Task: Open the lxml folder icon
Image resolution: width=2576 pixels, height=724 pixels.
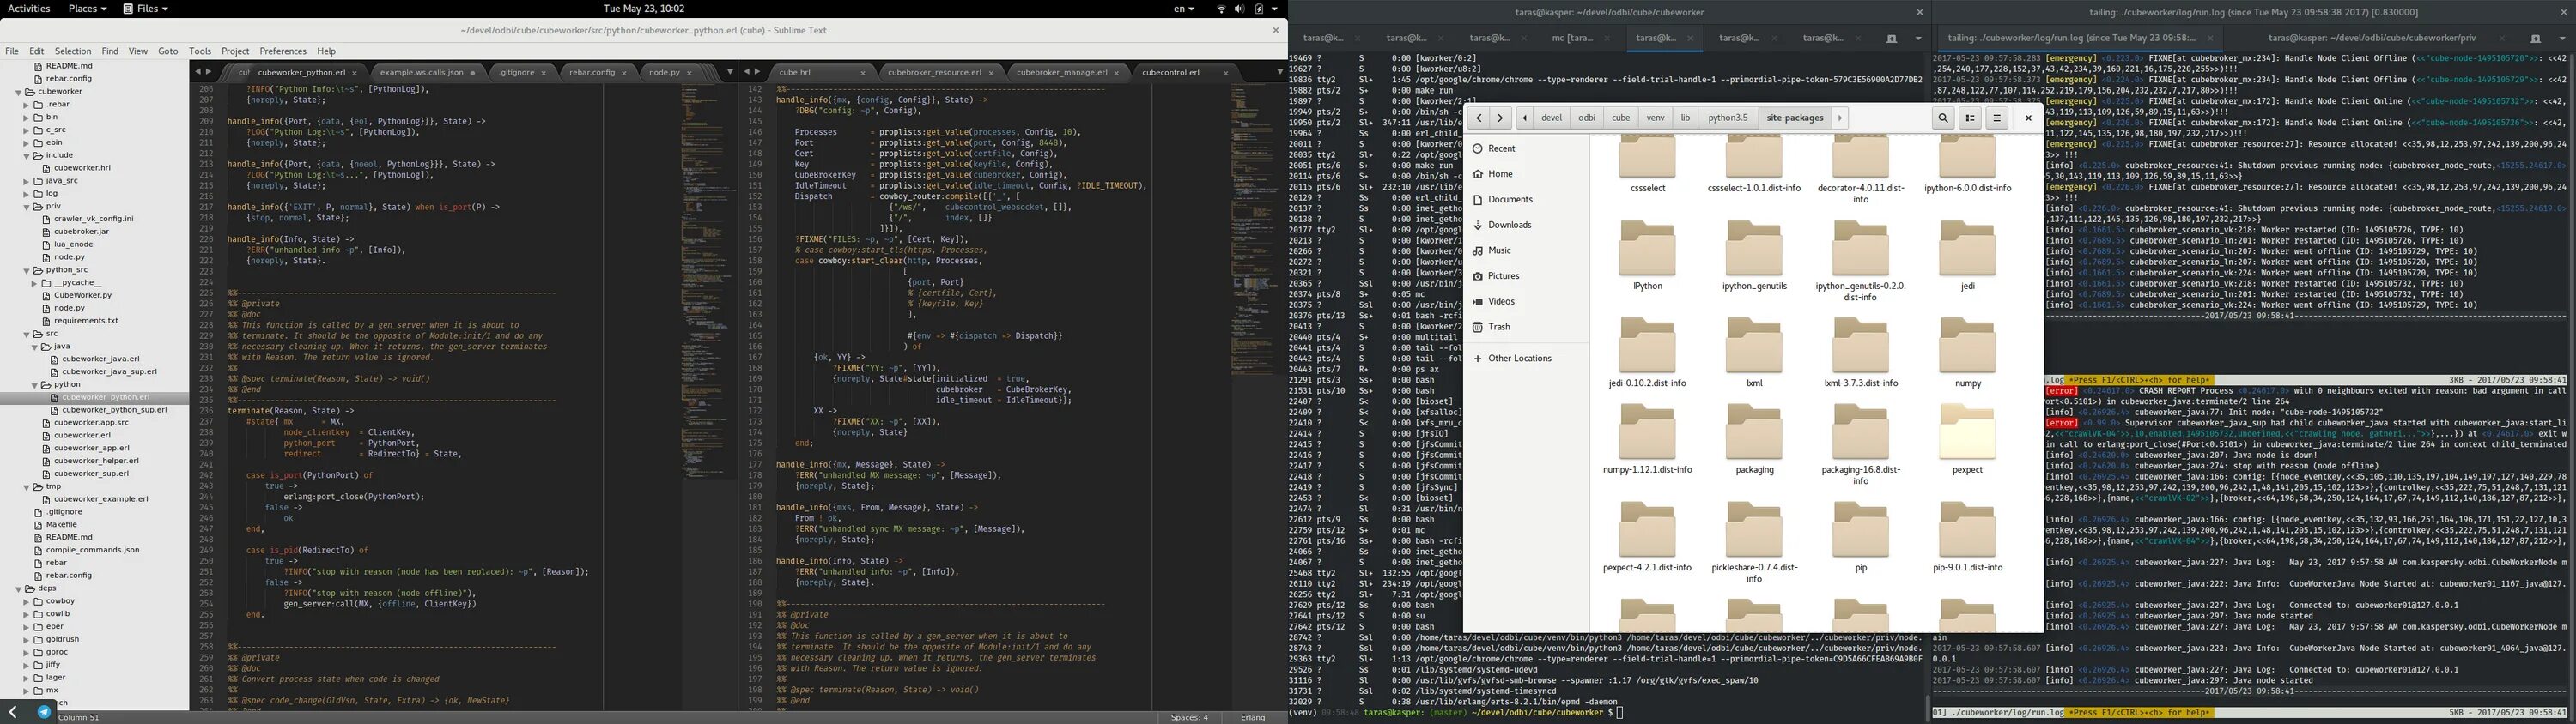Action: point(1754,346)
